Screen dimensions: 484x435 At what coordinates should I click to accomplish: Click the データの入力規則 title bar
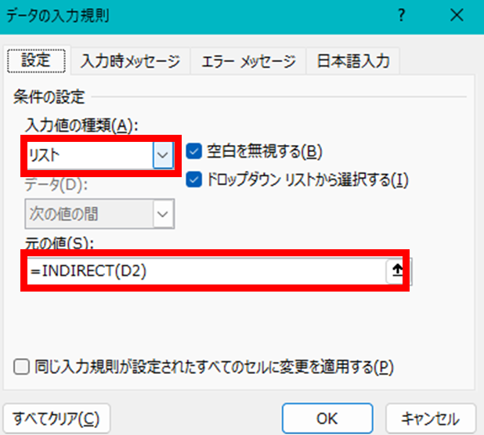click(x=196, y=16)
